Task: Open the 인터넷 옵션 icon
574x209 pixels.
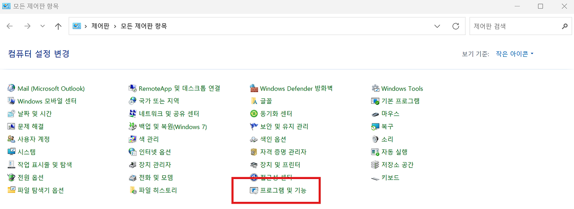Action: tap(133, 152)
